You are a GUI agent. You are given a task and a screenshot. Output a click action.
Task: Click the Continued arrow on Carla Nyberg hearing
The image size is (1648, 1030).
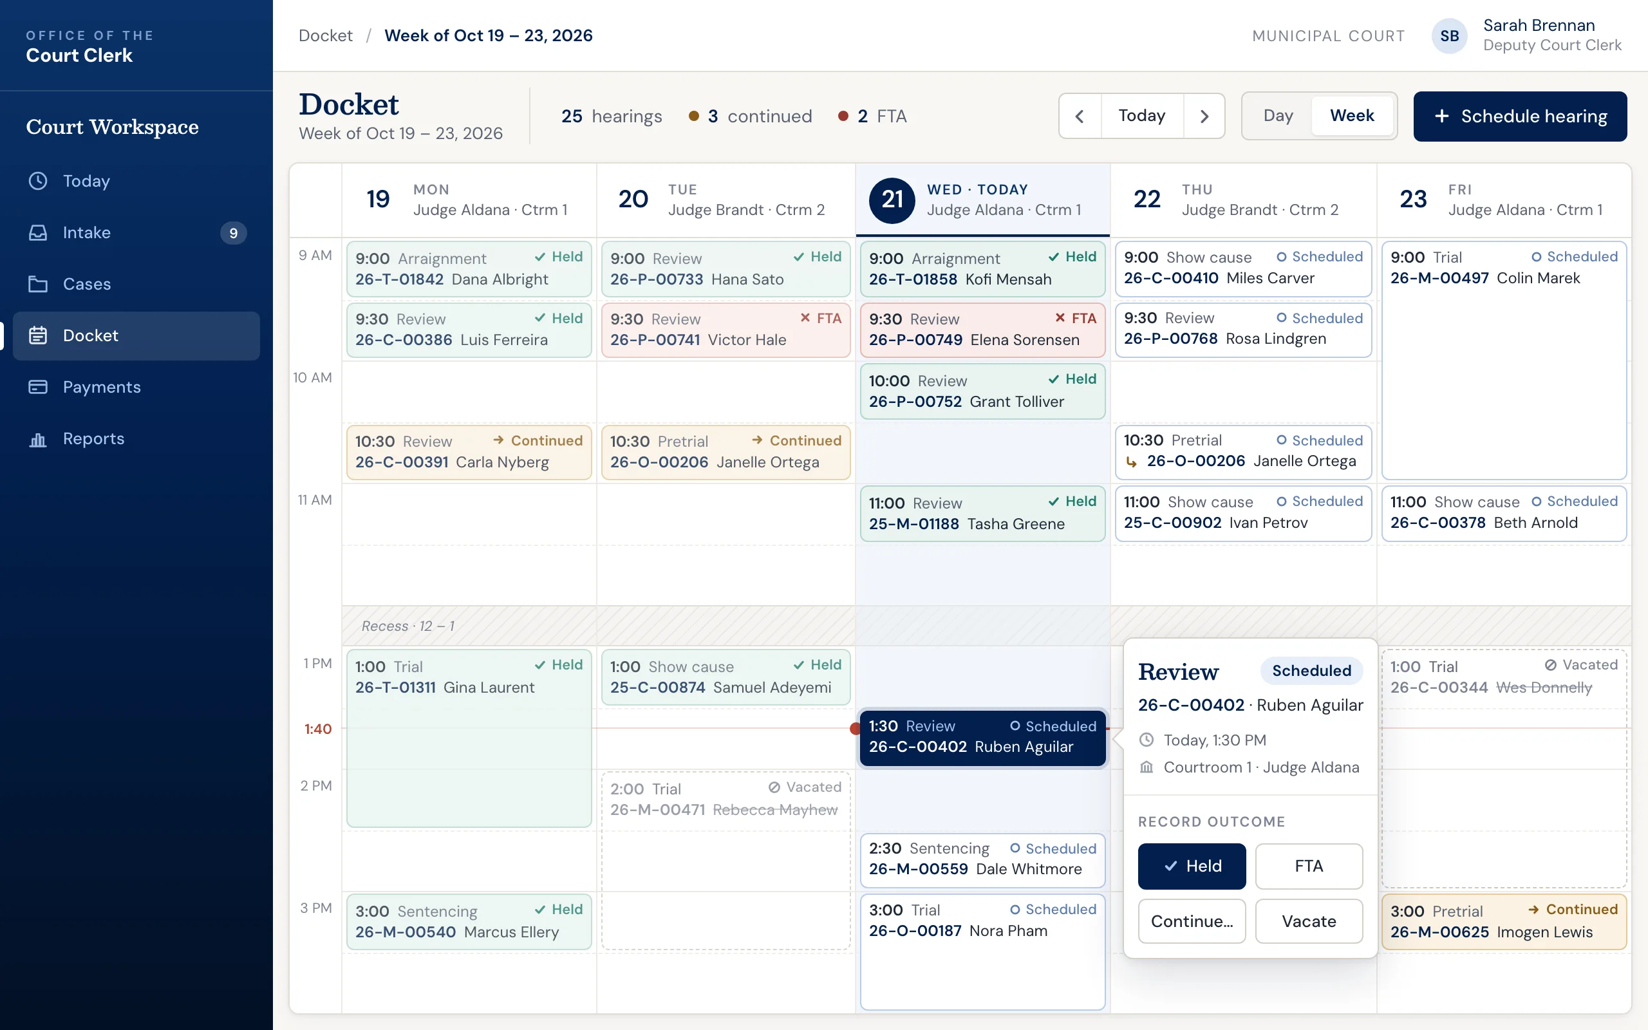[498, 440]
